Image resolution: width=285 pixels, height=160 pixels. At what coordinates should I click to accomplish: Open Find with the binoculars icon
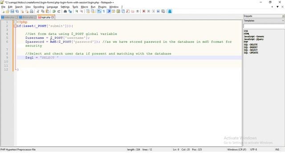[x=65, y=11]
